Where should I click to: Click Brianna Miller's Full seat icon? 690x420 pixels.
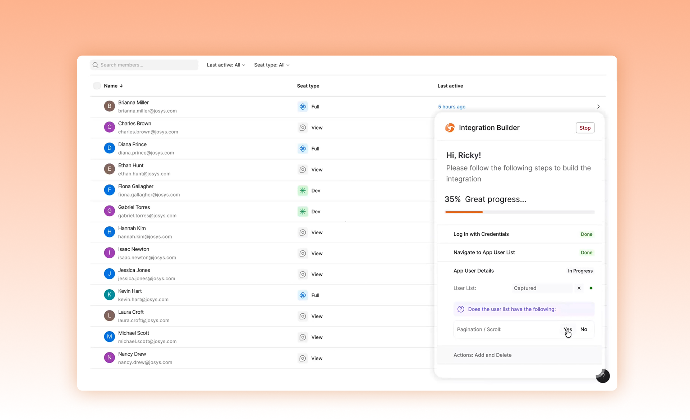303,107
